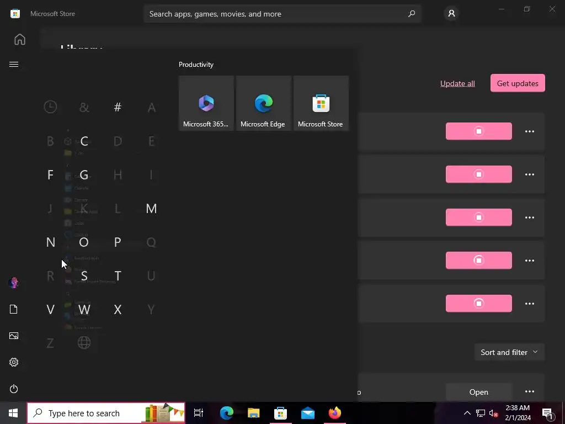This screenshot has width=565, height=424.
Task: Jump to apps starting with G
Action: click(x=84, y=175)
